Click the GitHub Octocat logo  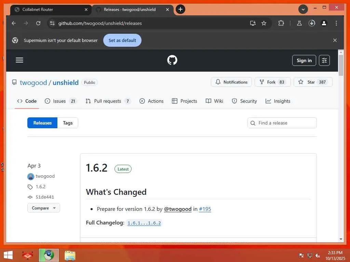[172, 60]
